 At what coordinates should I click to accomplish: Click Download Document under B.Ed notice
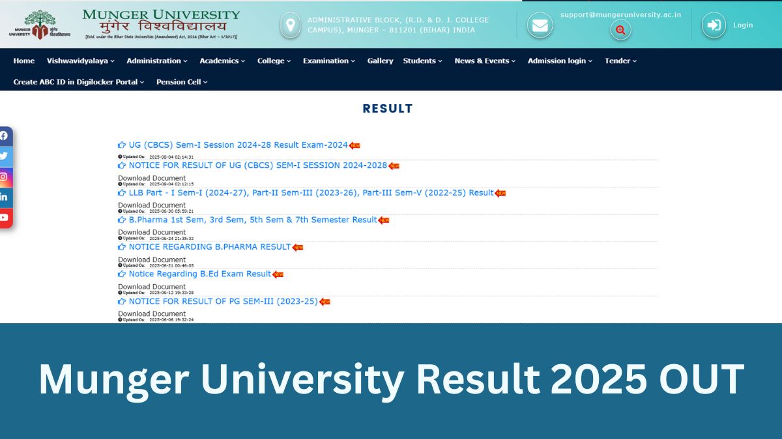(x=152, y=287)
